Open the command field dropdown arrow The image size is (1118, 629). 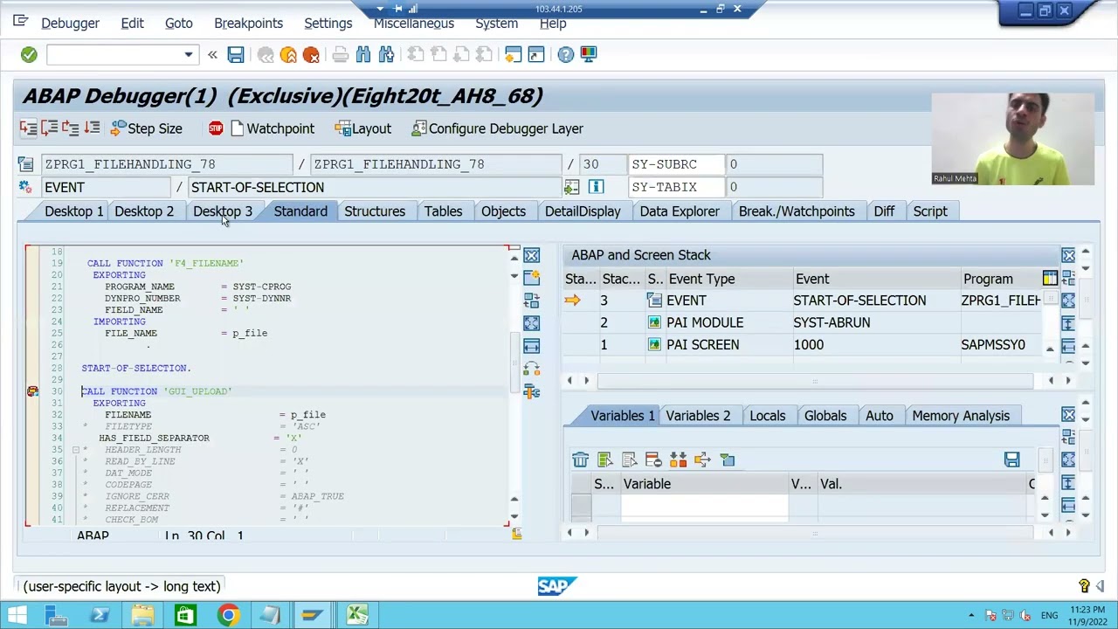click(x=188, y=55)
